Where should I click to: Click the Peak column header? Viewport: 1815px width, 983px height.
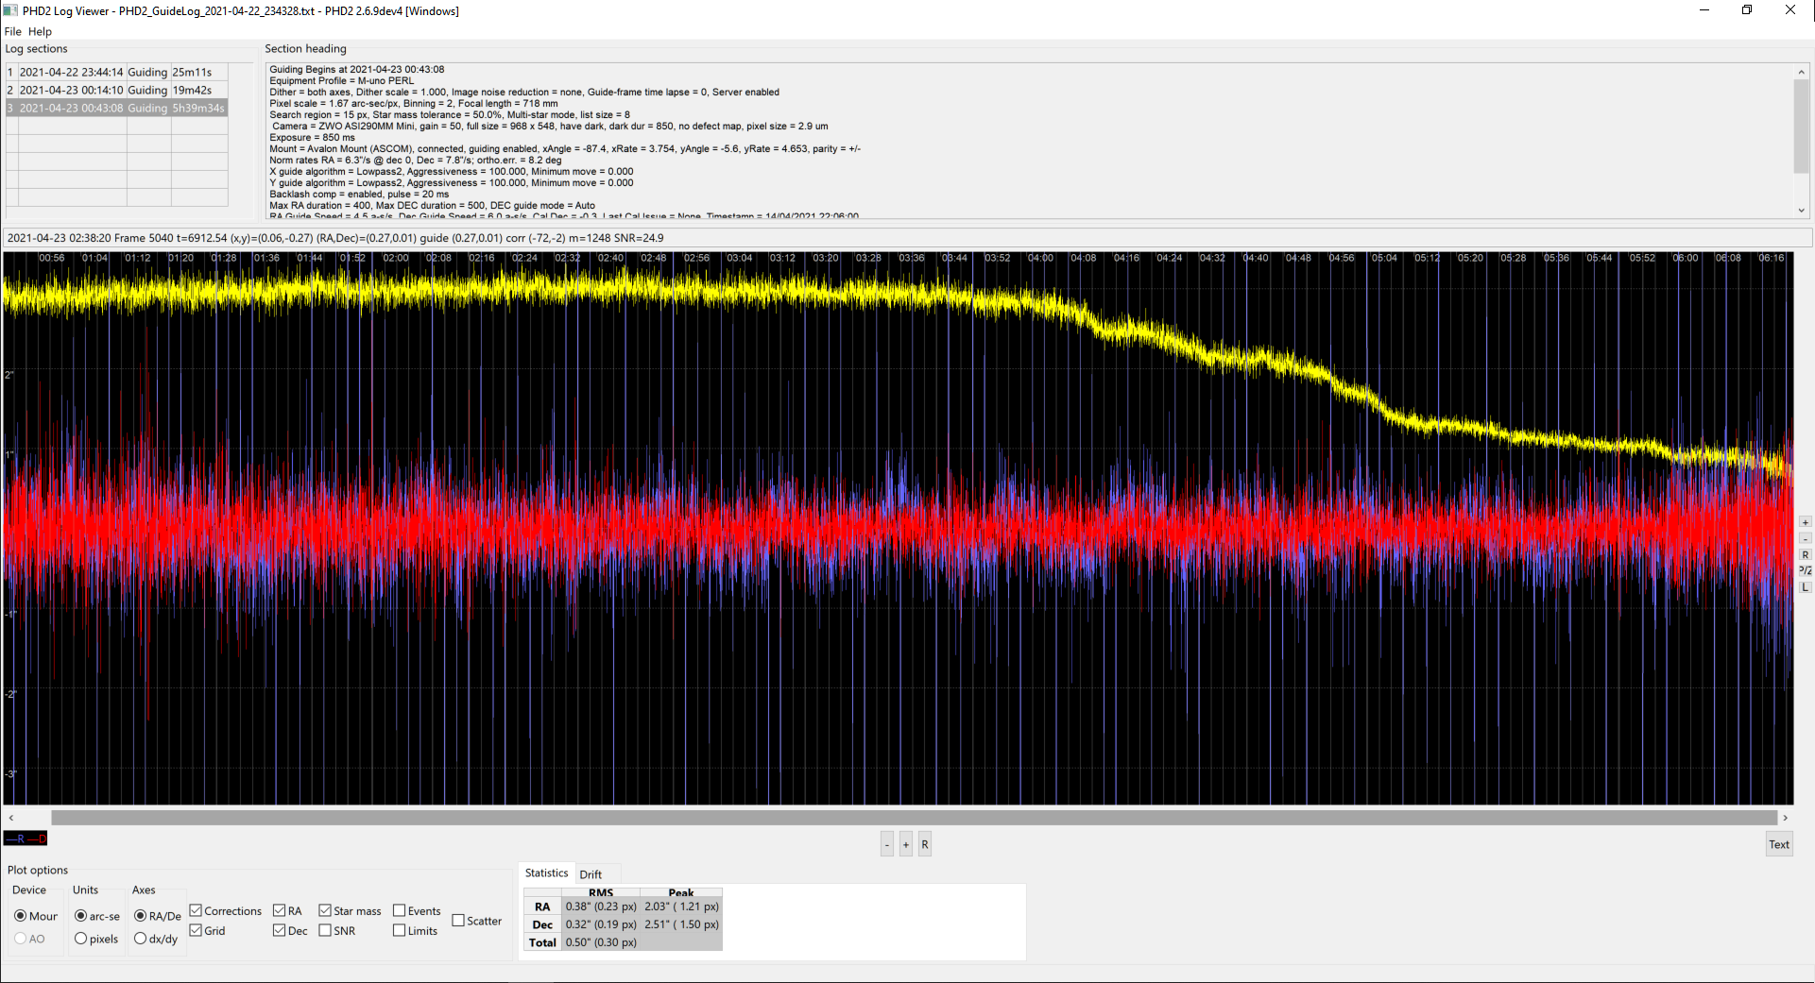click(x=681, y=892)
